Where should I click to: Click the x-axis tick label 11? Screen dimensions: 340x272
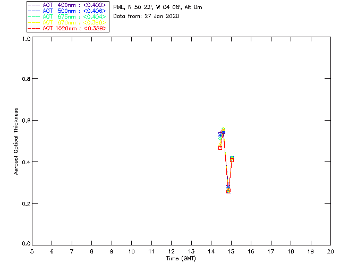tap(151, 251)
